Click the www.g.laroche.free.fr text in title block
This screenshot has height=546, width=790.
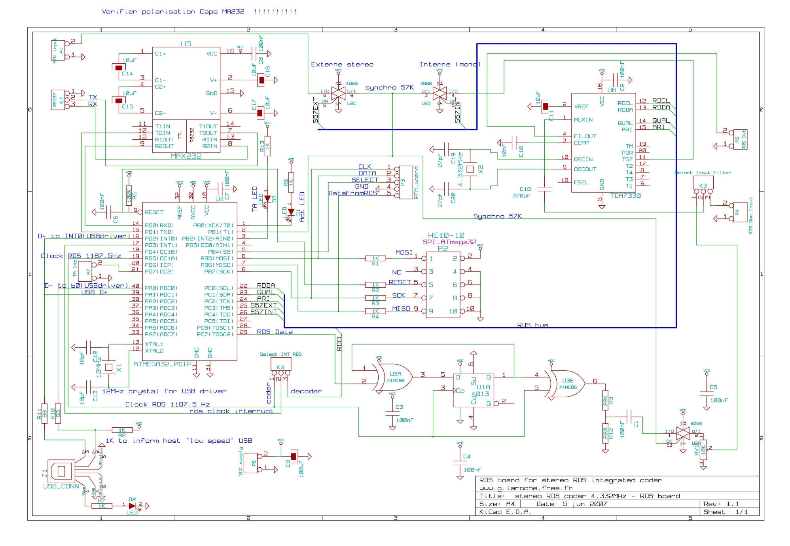[526, 488]
